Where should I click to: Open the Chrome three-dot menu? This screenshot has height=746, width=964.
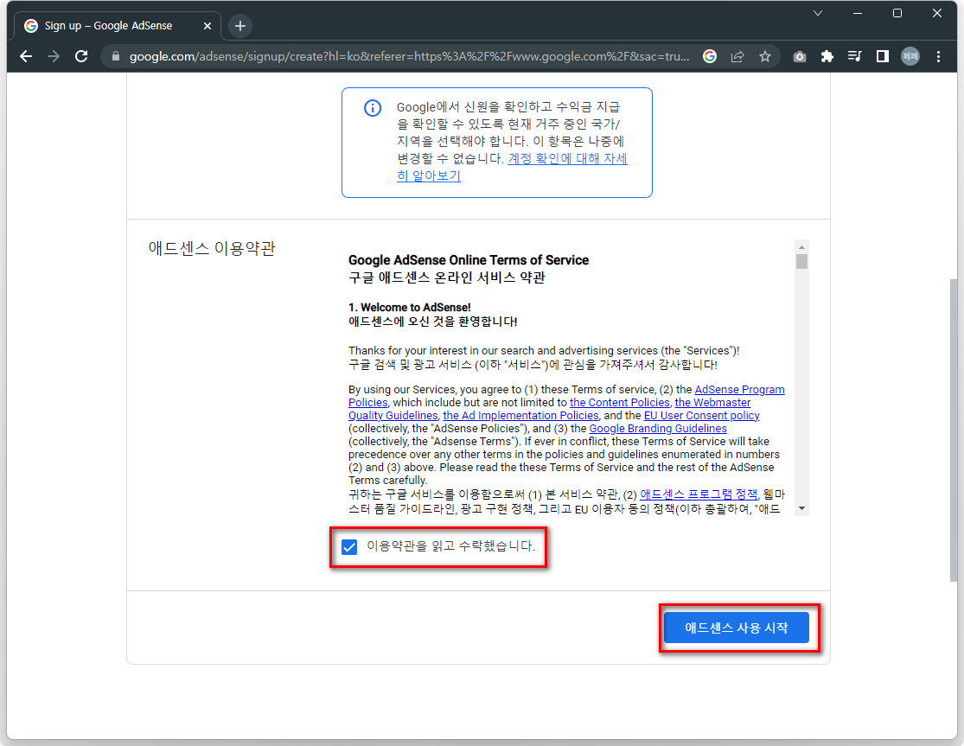[938, 56]
